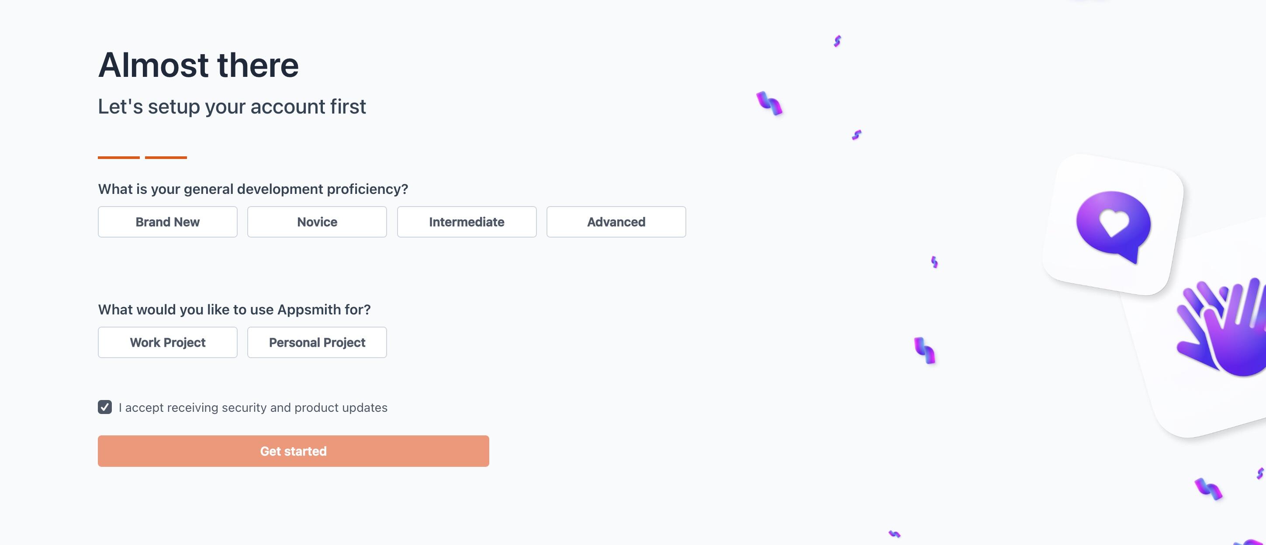This screenshot has width=1266, height=545.
Task: Click the first orange progress step indicator
Action: tap(118, 157)
